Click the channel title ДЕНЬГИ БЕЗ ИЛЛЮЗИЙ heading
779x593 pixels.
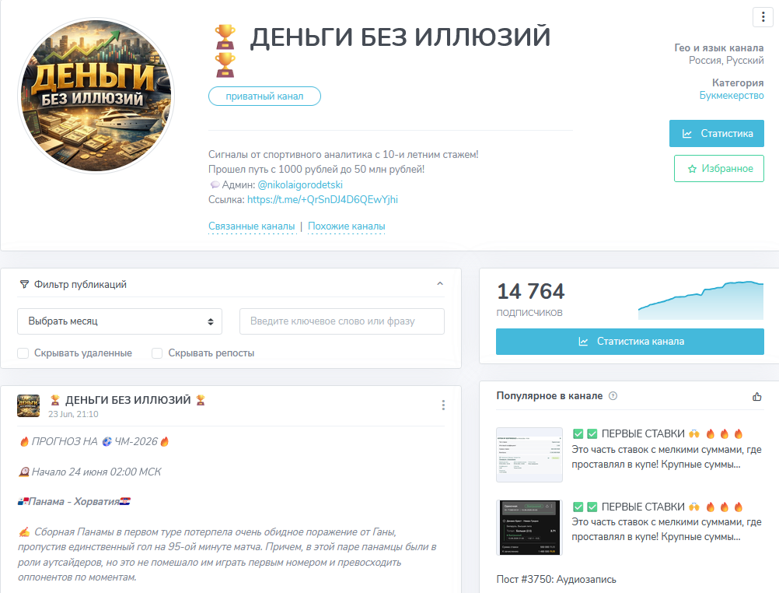400,37
